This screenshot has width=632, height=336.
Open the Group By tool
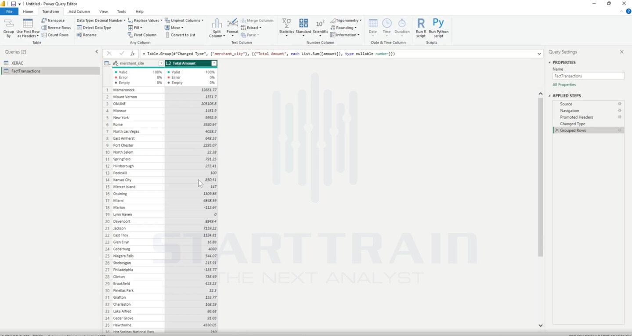pyautogui.click(x=8, y=28)
